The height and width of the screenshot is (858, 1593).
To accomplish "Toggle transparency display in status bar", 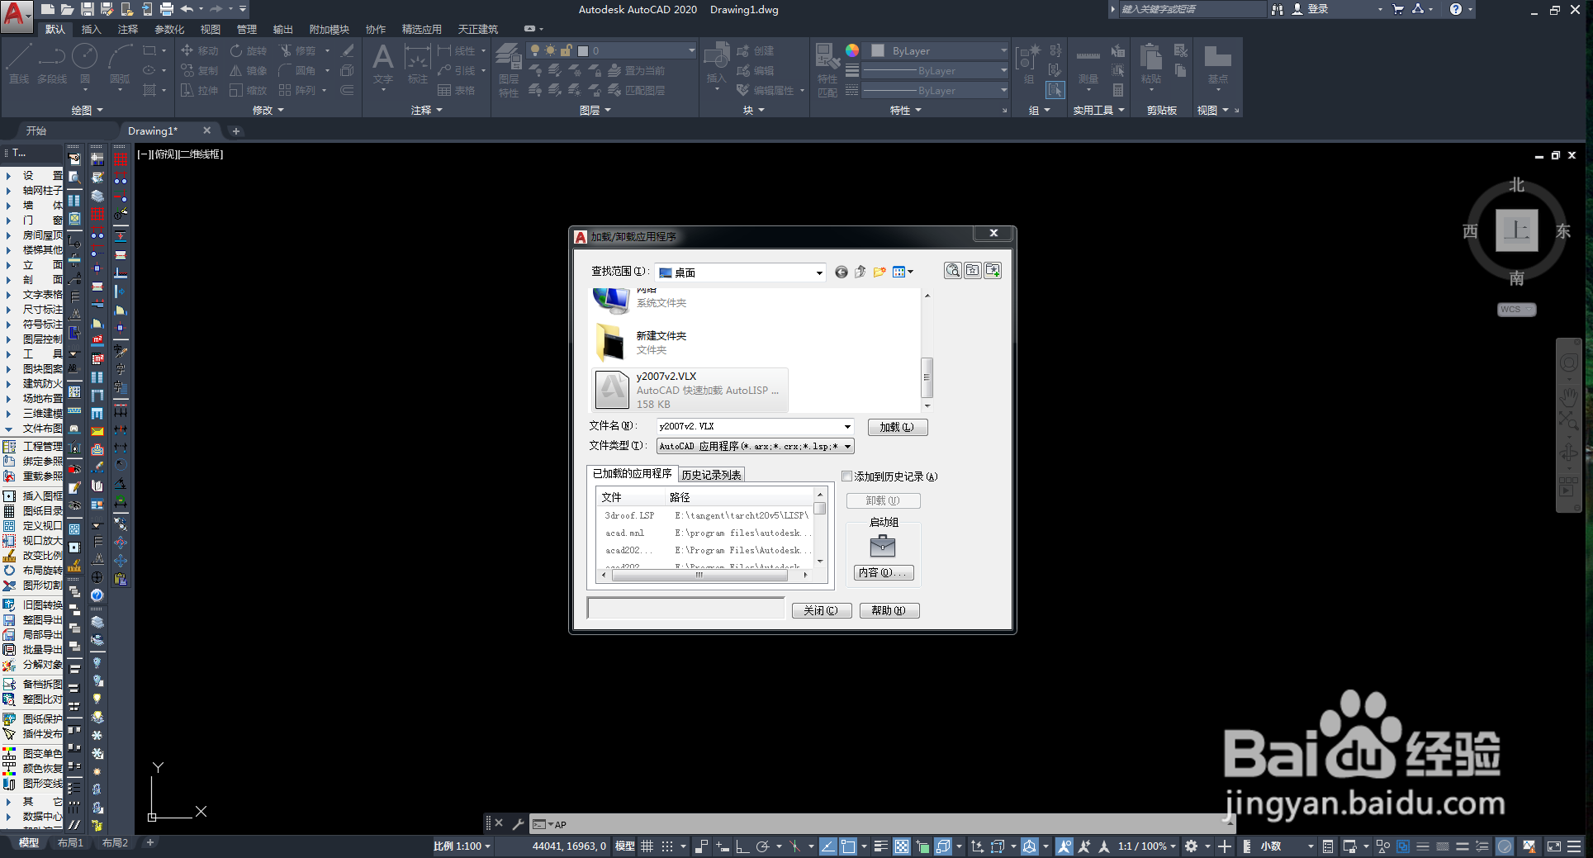I will point(902,846).
